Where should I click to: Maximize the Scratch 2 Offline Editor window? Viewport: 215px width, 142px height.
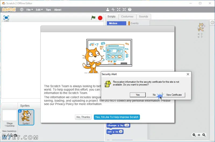pos(200,3)
